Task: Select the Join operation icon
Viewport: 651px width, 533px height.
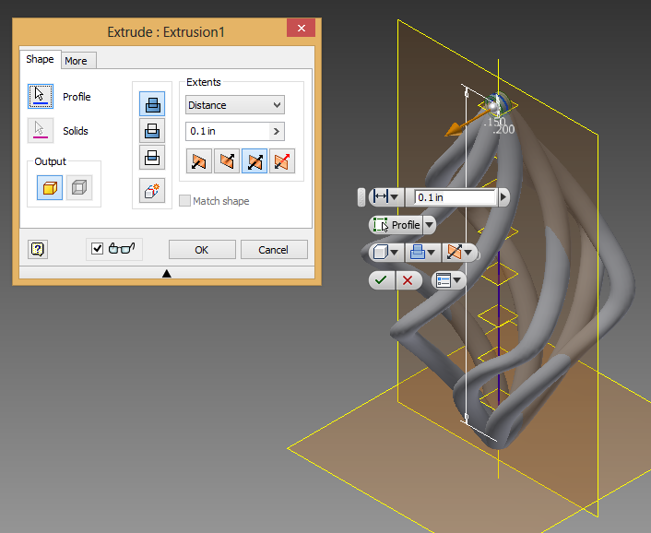Action: pos(152,104)
